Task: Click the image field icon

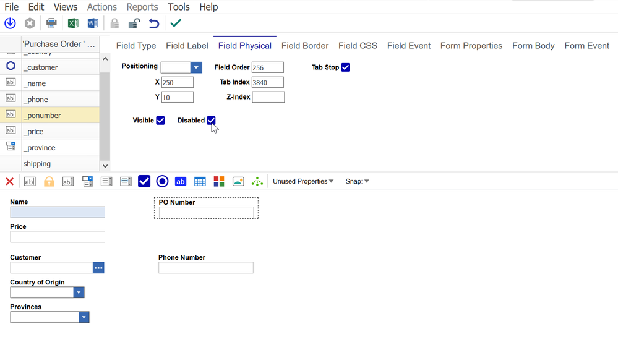Action: [x=238, y=181]
